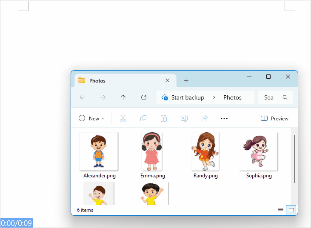The image size is (311, 228).
Task: Click the folder icon in Photos tab
Action: click(x=82, y=80)
